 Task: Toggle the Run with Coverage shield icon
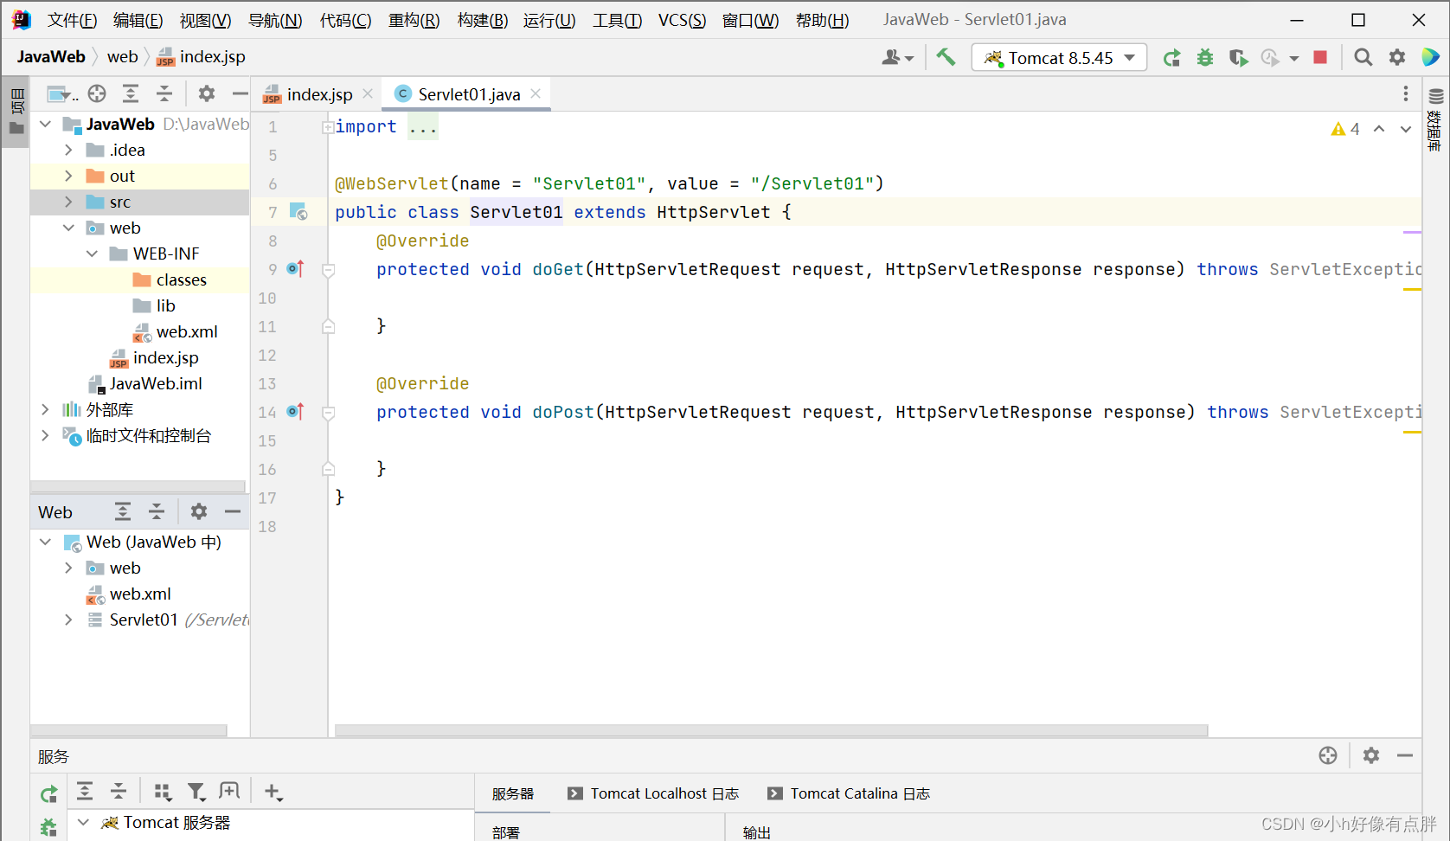point(1239,57)
